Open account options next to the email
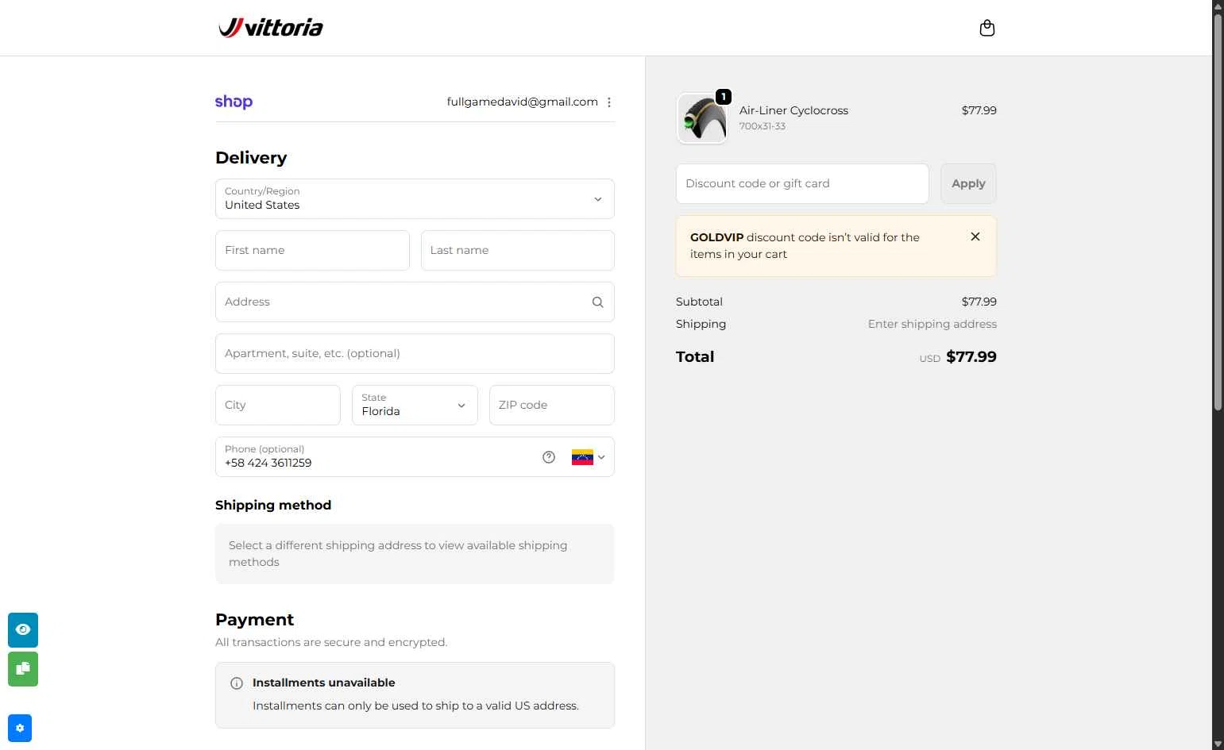1224x750 pixels. click(x=609, y=102)
